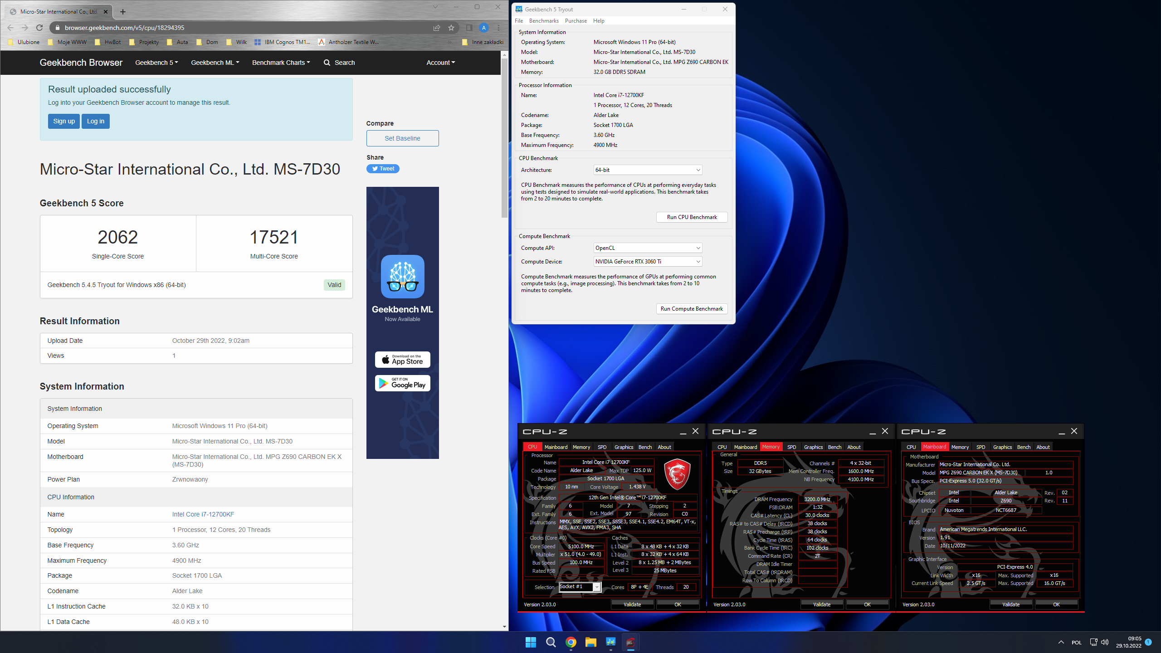Open Antholzer Textile bookmark

pos(349,42)
